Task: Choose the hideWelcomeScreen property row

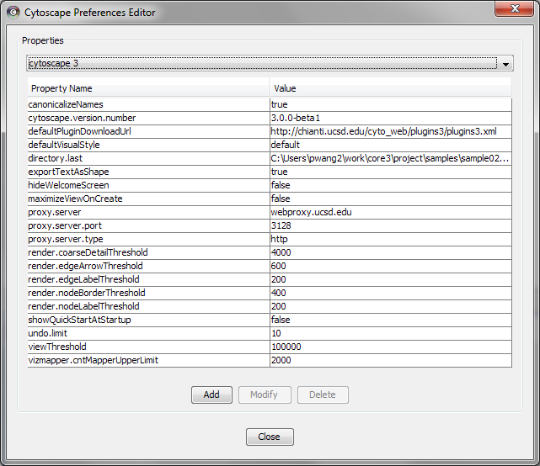Action: pos(148,185)
